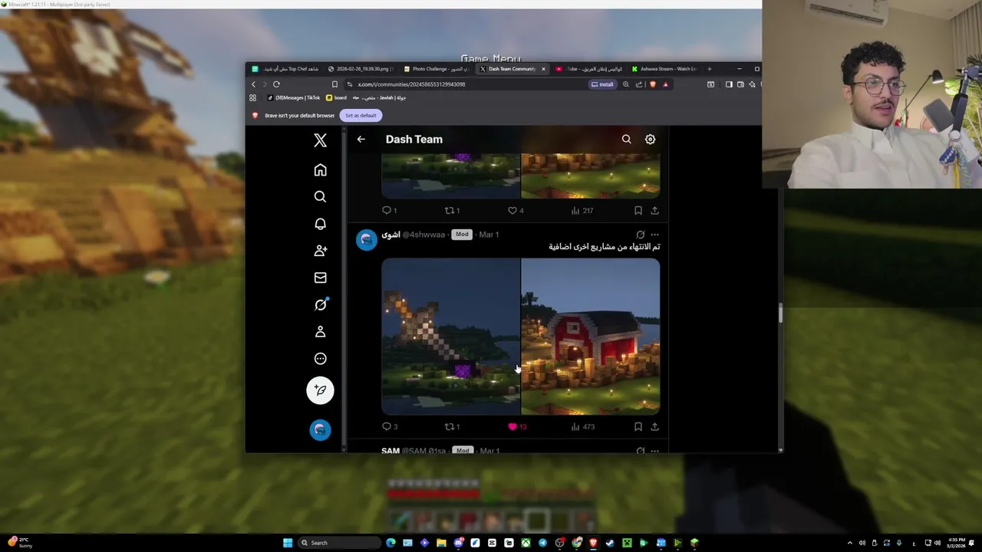Open @4shwwaa profile link
Viewport: 982px width, 552px height.
point(423,235)
